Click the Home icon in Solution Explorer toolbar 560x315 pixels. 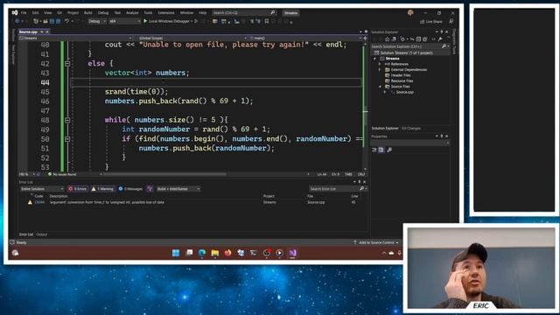(x=387, y=38)
